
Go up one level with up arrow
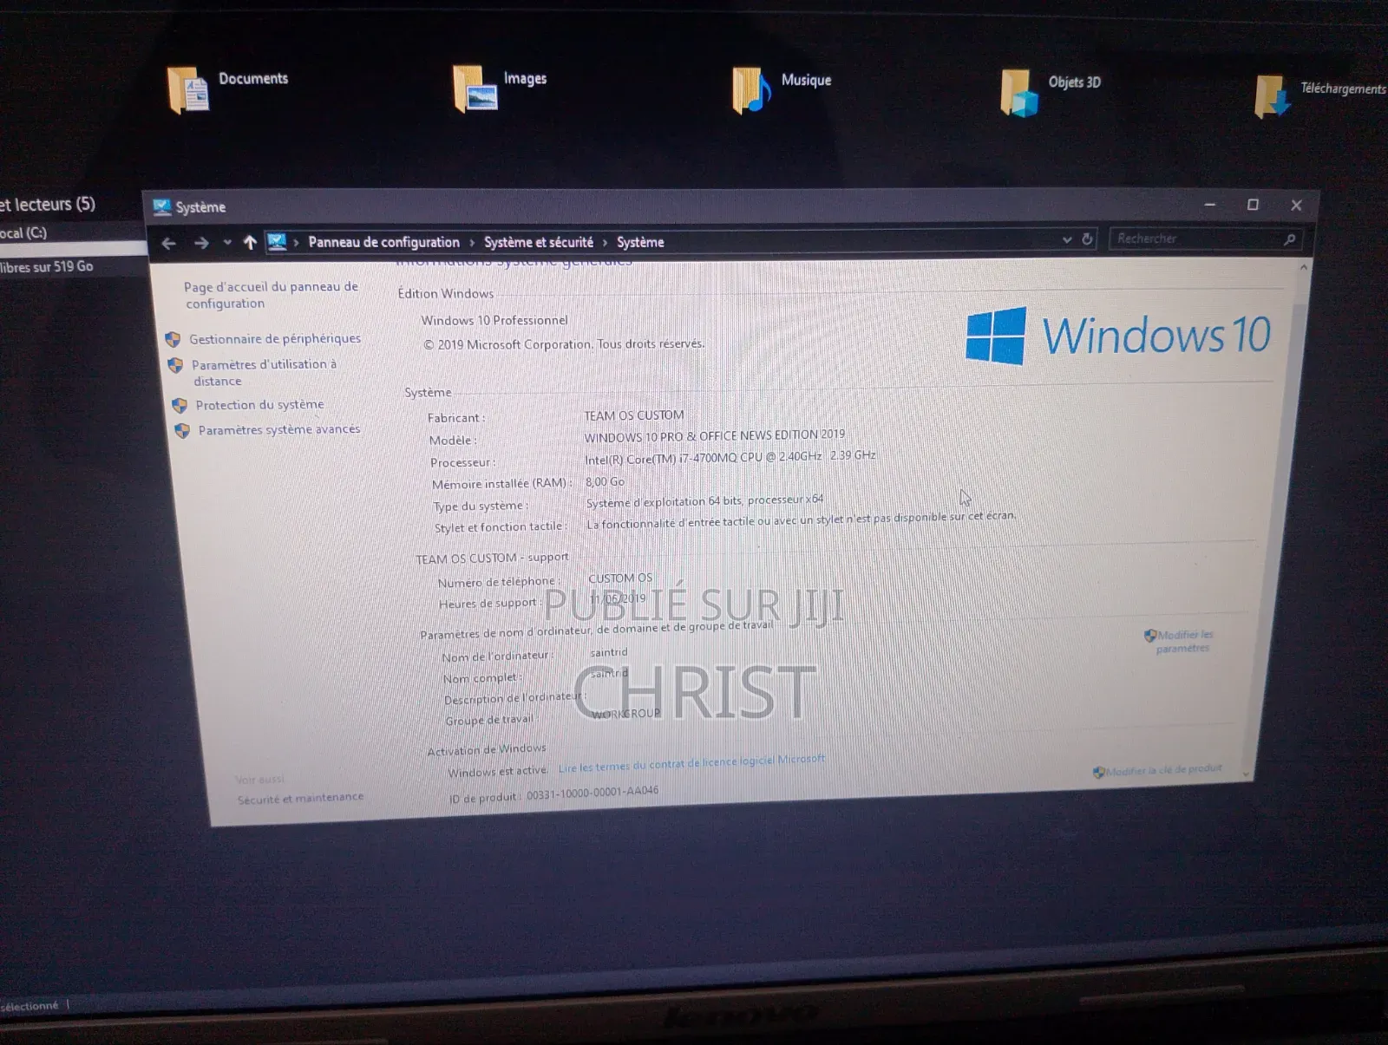250,243
